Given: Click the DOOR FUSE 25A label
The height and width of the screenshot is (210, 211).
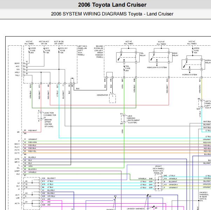Looking at the screenshot, I should tap(33, 50).
